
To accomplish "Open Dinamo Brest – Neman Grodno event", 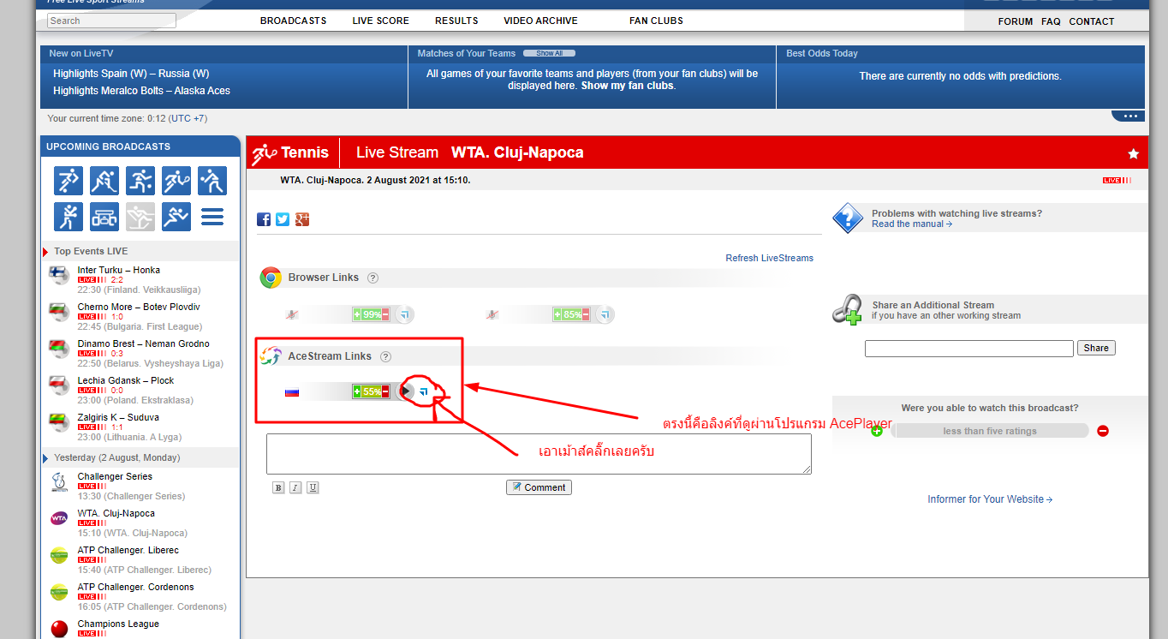I will pyautogui.click(x=144, y=344).
